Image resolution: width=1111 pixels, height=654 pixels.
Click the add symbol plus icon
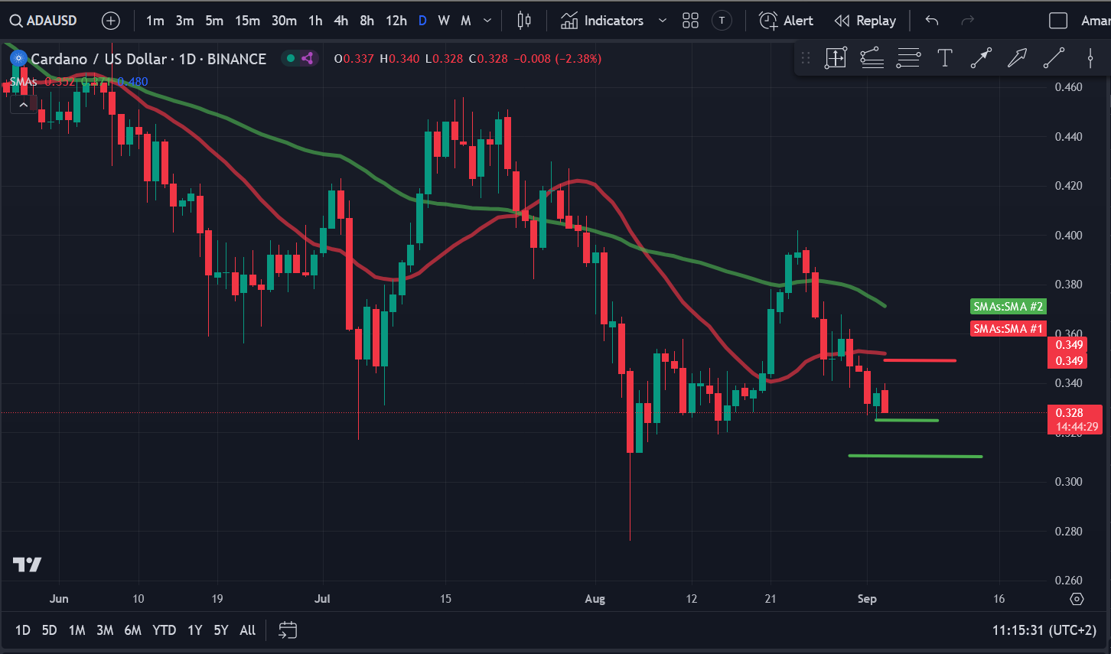point(111,21)
